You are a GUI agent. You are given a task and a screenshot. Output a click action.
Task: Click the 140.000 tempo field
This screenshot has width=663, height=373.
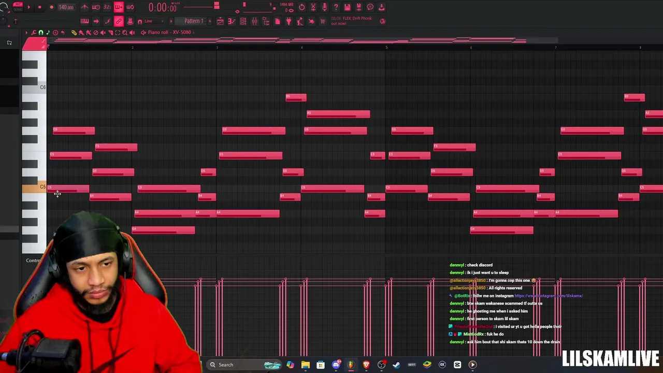click(66, 7)
